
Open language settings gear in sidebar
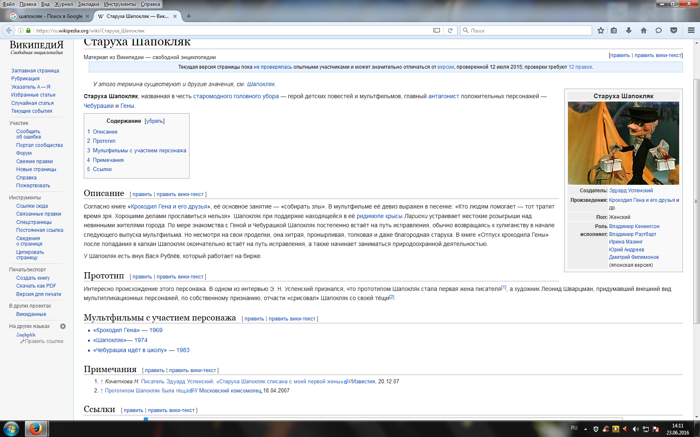[63, 326]
